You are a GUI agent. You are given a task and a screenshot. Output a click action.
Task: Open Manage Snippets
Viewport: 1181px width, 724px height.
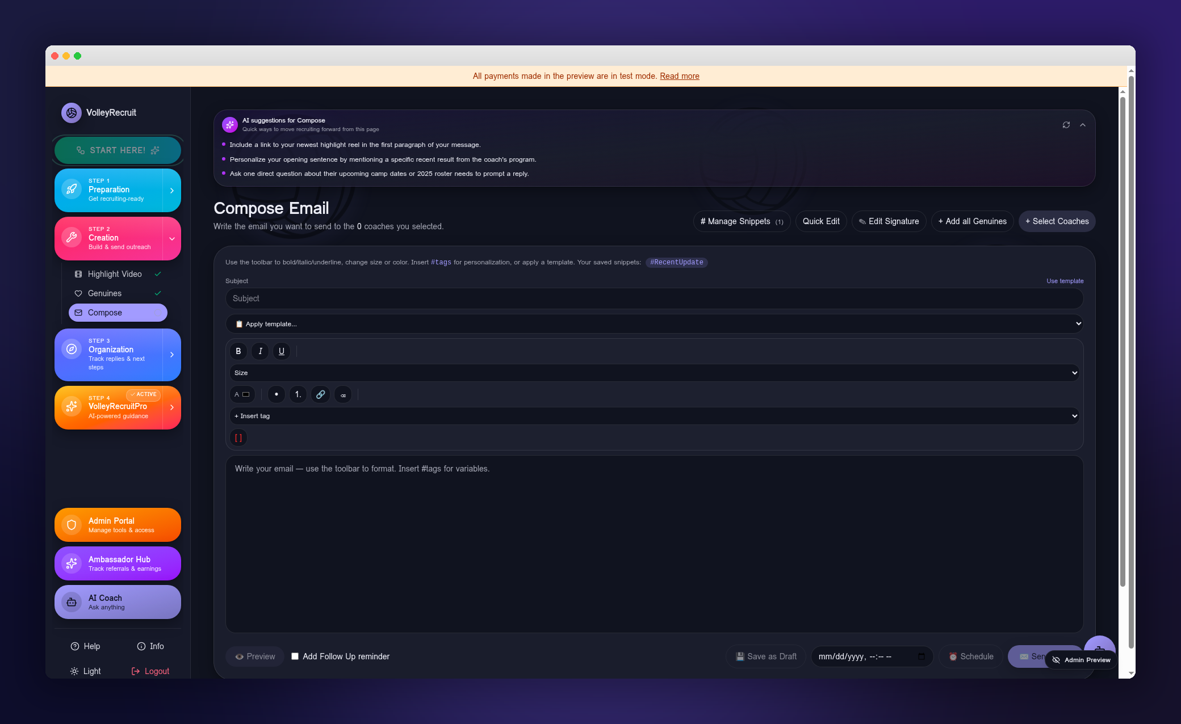pyautogui.click(x=742, y=221)
